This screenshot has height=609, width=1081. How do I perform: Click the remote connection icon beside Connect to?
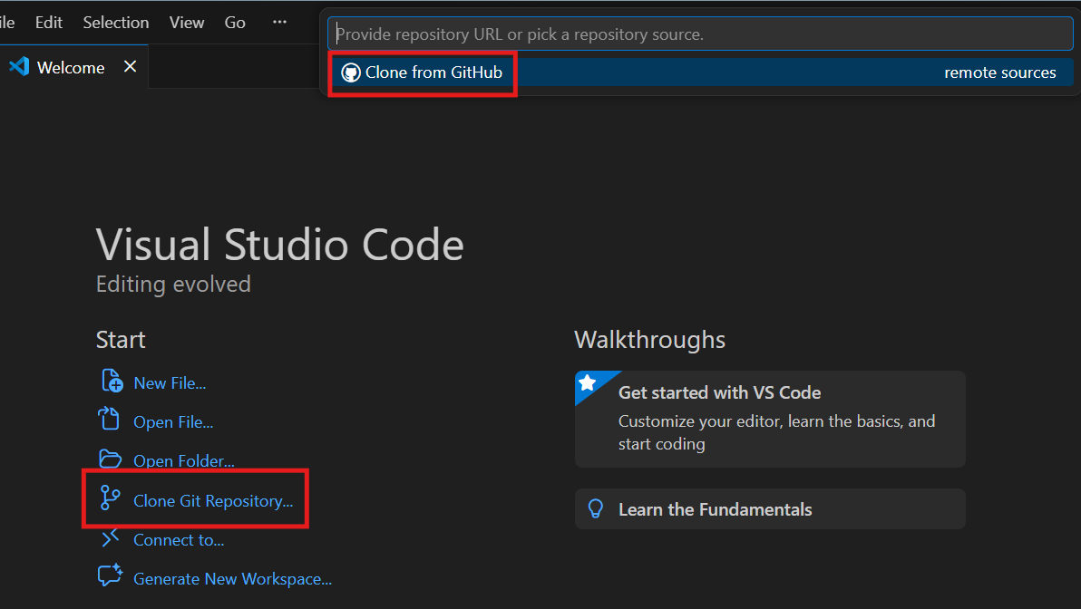tap(109, 538)
